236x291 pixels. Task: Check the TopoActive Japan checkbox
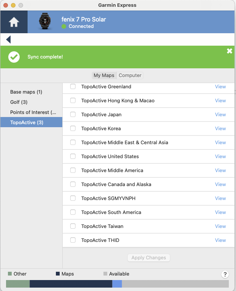click(x=73, y=115)
